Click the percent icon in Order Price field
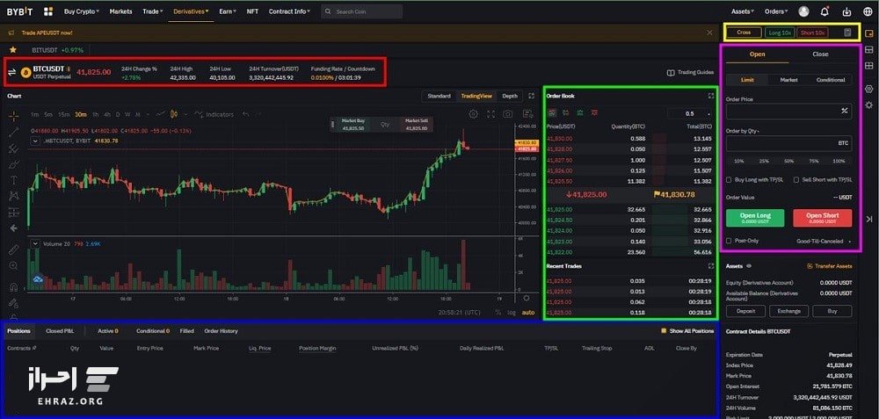This screenshot has width=879, height=419. click(x=844, y=111)
